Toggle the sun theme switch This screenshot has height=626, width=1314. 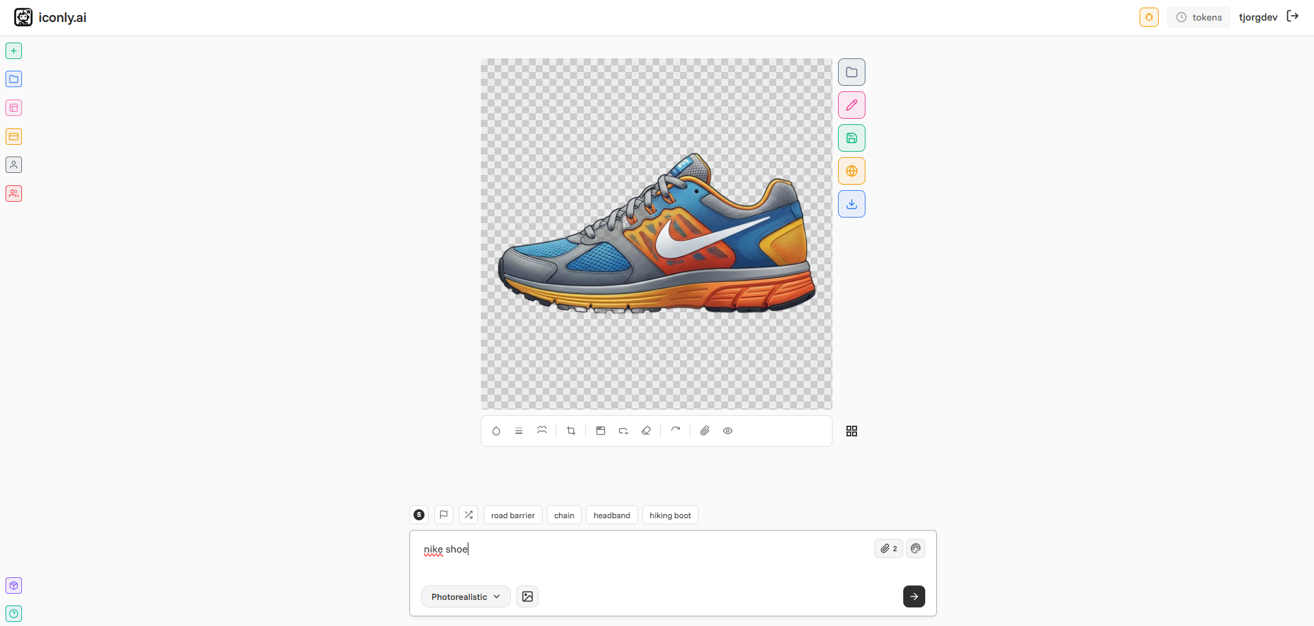point(1149,17)
